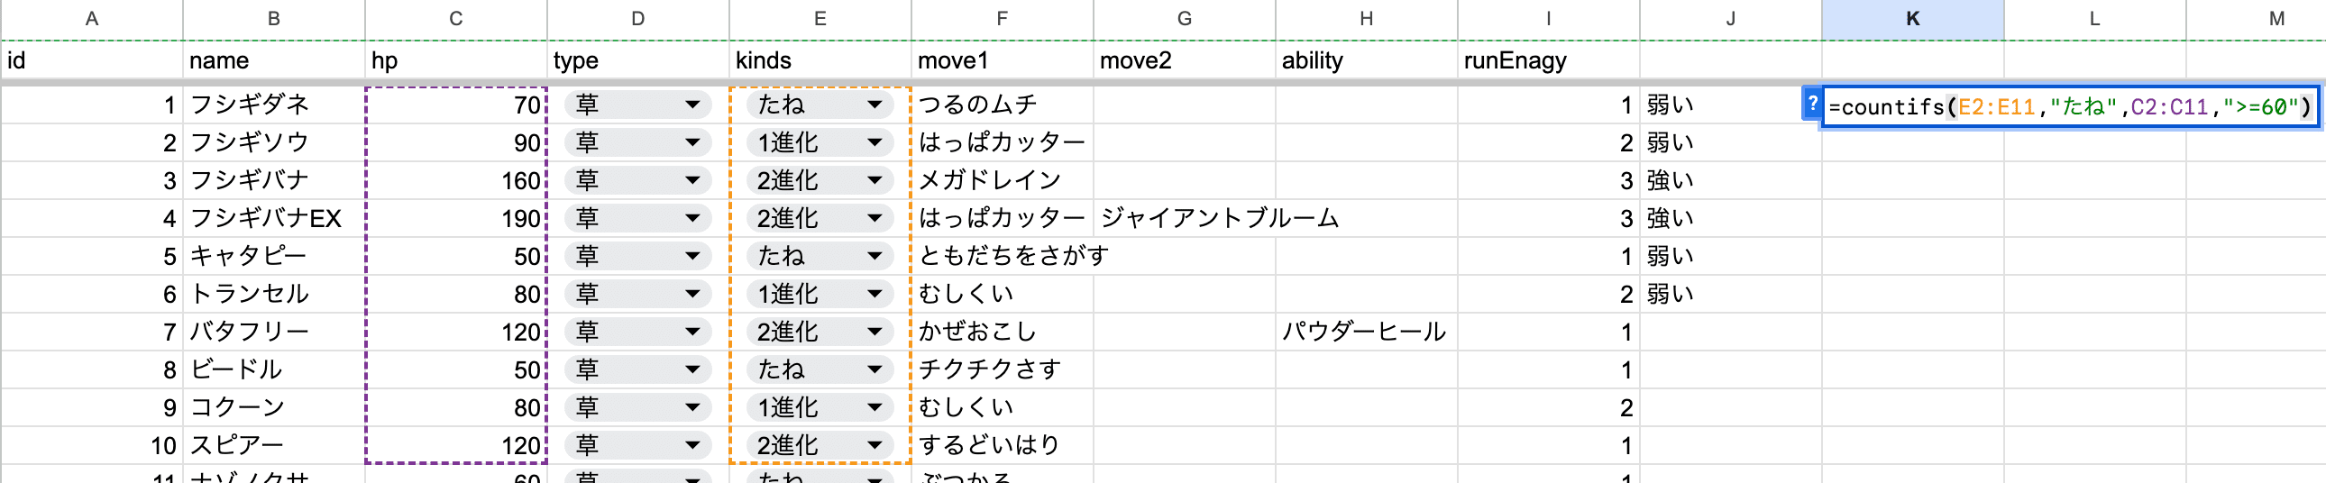This screenshot has height=483, width=2326.
Task: Open kinds dropdown for フシギダネ row
Action: point(875,105)
